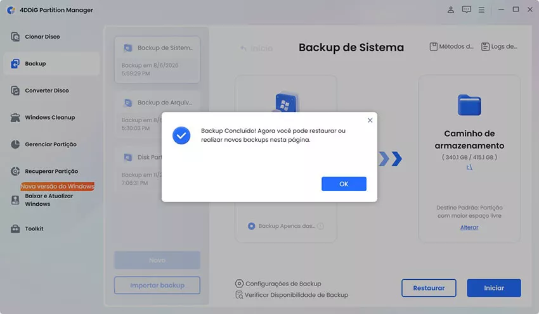539x314 pixels.
Task: Click the 4DDiG app logo
Action: point(11,10)
